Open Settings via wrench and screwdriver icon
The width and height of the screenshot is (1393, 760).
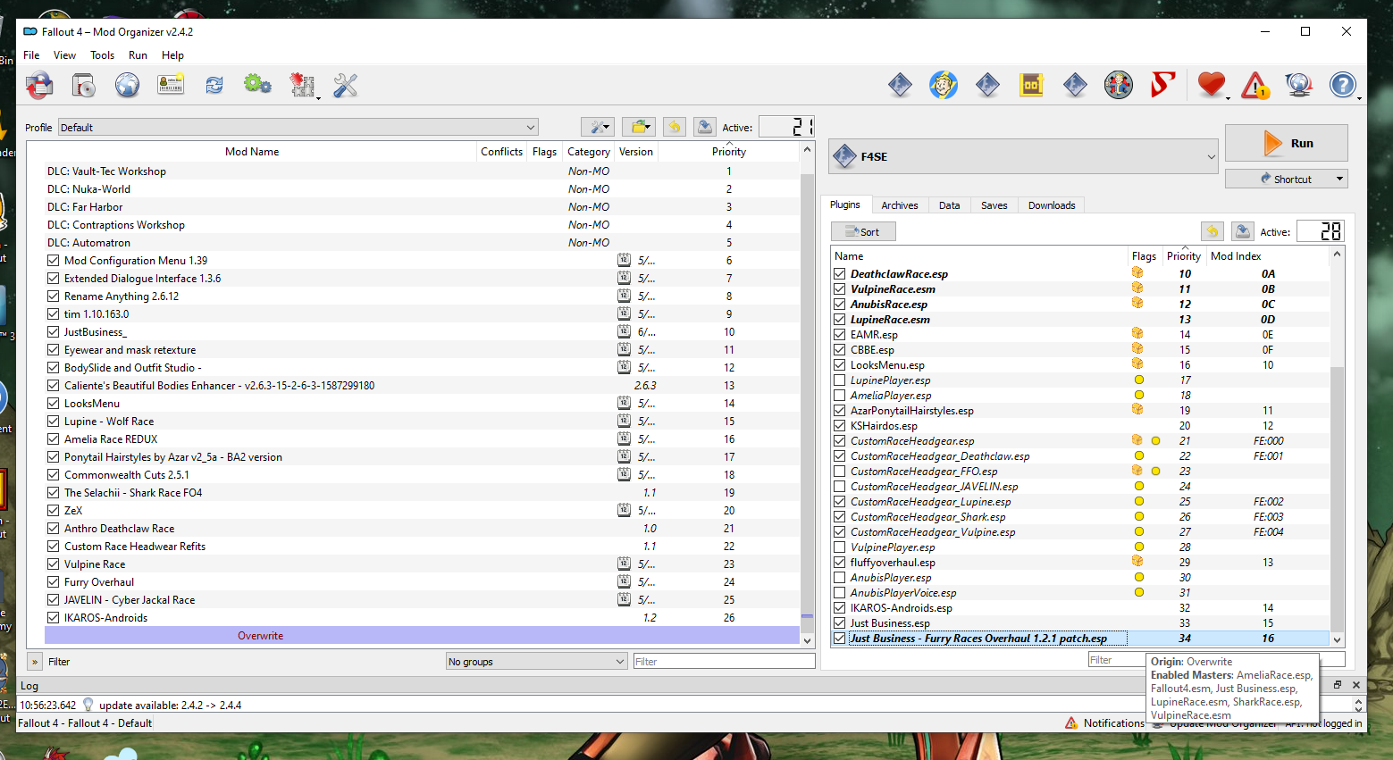click(345, 86)
